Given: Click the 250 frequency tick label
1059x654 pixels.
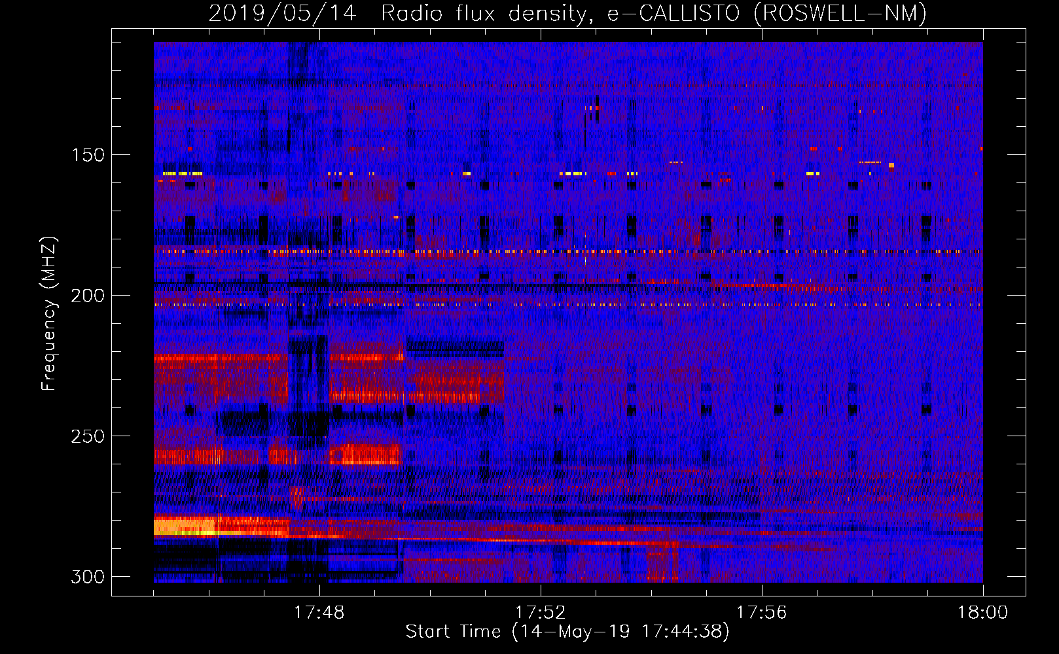Looking at the screenshot, I should click(x=88, y=436).
